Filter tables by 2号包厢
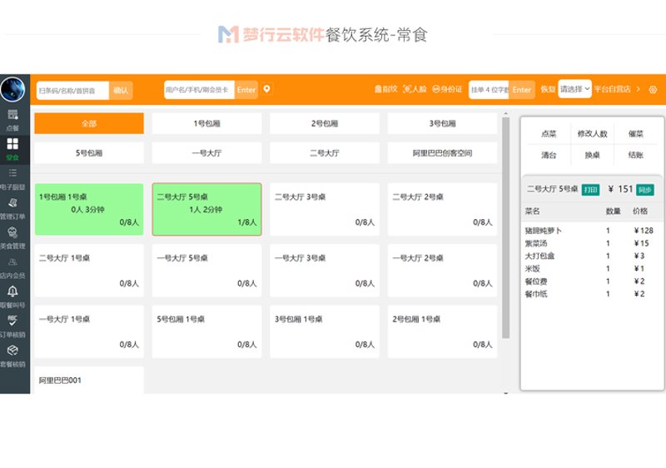666x468 pixels. (x=325, y=123)
